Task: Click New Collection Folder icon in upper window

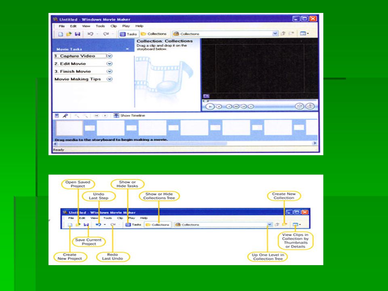Action: click(291, 34)
